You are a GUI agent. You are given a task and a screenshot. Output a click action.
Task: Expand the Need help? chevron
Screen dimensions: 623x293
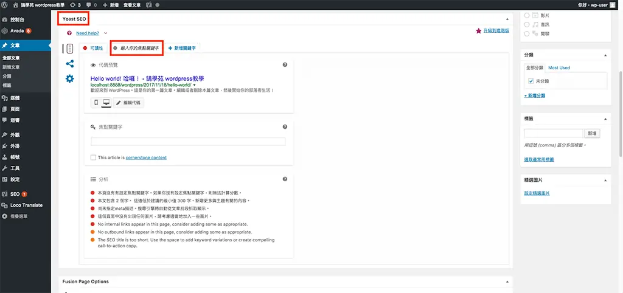tap(105, 33)
